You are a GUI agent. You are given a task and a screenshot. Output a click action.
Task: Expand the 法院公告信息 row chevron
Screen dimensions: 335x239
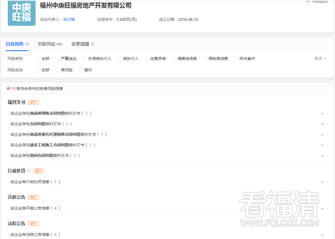(322, 235)
